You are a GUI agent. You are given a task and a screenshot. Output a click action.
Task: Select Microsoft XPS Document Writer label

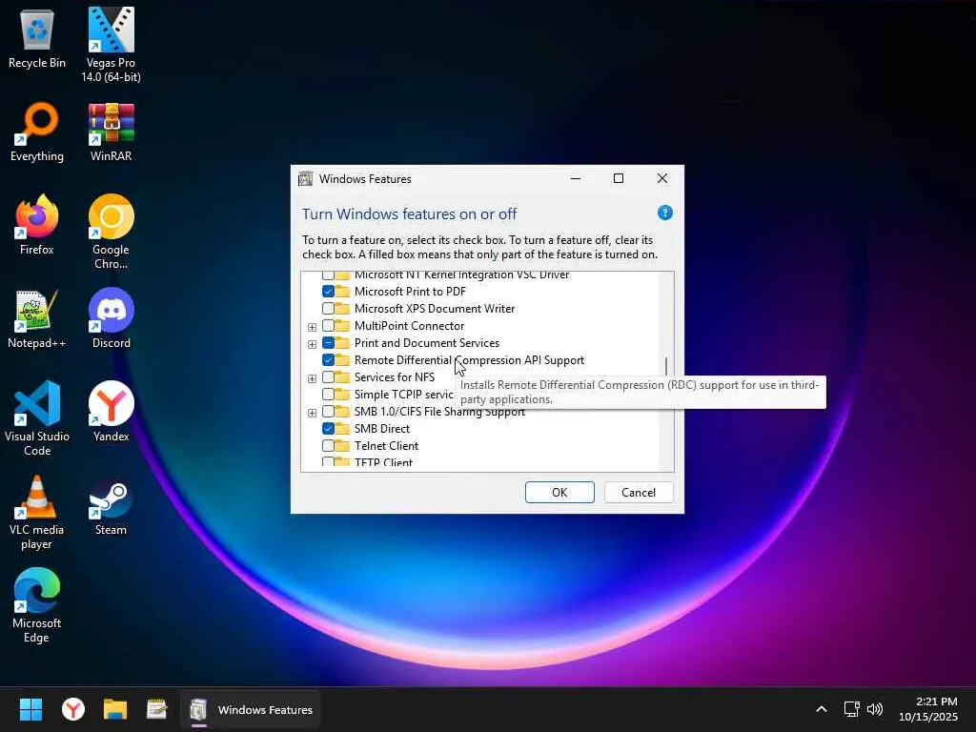pos(435,308)
